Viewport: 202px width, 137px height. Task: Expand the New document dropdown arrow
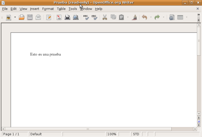(15, 17)
